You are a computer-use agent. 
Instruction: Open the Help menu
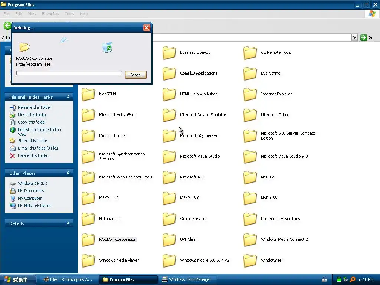tap(83, 14)
